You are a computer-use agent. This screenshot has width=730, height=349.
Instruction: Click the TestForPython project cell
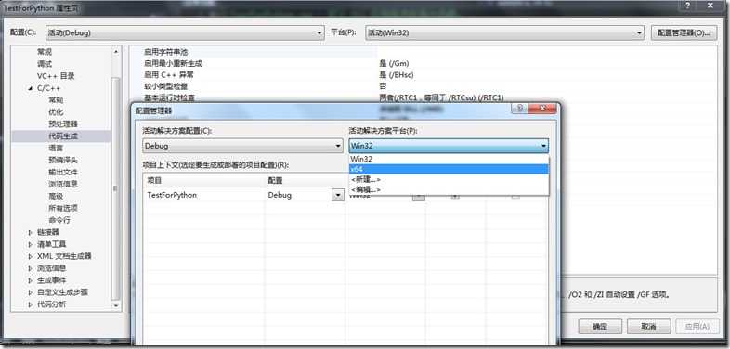click(204, 195)
